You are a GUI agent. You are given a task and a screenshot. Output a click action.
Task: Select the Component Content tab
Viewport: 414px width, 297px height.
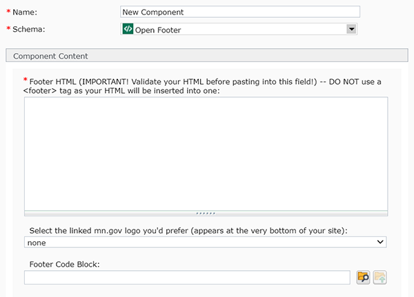[x=50, y=55]
